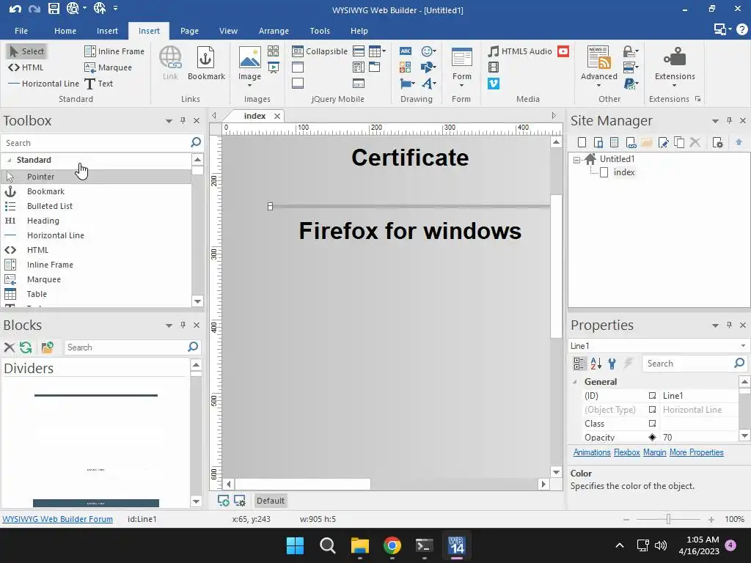Insert a Vimeo video object
This screenshot has width=751, height=563.
(x=494, y=84)
